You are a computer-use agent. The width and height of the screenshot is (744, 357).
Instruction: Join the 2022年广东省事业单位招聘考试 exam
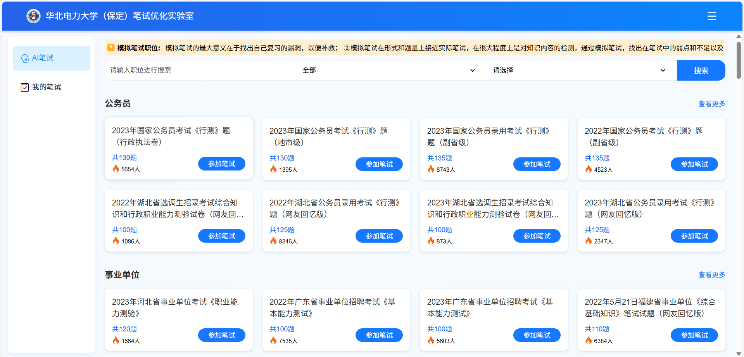[379, 335]
